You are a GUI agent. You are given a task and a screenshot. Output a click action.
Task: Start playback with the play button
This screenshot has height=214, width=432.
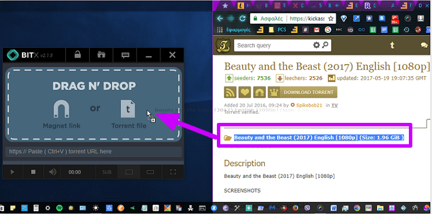pos(12,172)
